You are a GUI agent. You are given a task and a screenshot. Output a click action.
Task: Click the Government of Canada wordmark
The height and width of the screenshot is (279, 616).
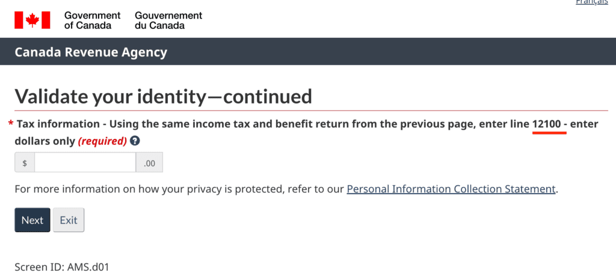[x=92, y=20]
